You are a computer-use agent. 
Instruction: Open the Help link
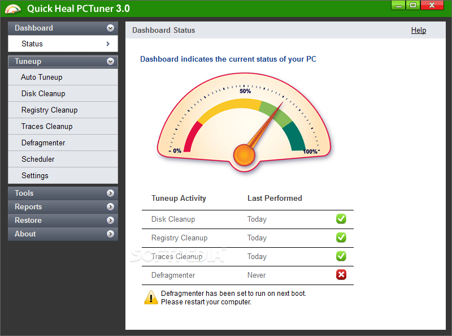[419, 30]
